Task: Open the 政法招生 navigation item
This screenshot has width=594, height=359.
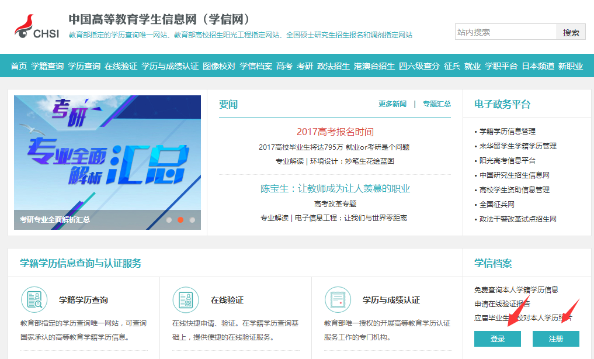Action: [x=334, y=66]
